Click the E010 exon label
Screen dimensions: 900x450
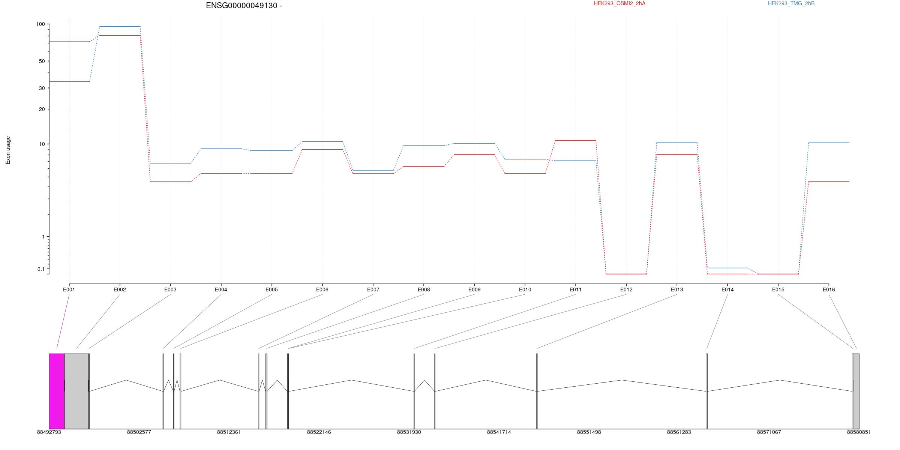(525, 289)
